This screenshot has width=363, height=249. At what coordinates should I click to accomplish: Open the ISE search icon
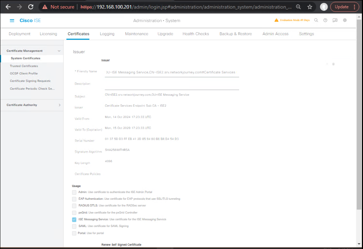tap(316, 20)
